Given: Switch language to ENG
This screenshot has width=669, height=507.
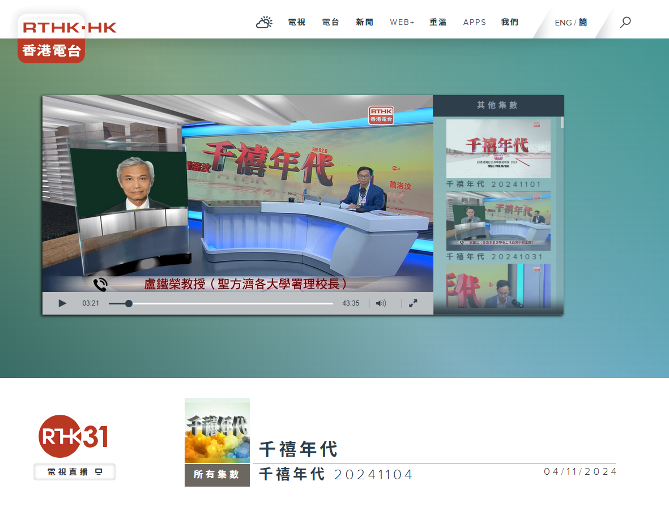Looking at the screenshot, I should 563,23.
